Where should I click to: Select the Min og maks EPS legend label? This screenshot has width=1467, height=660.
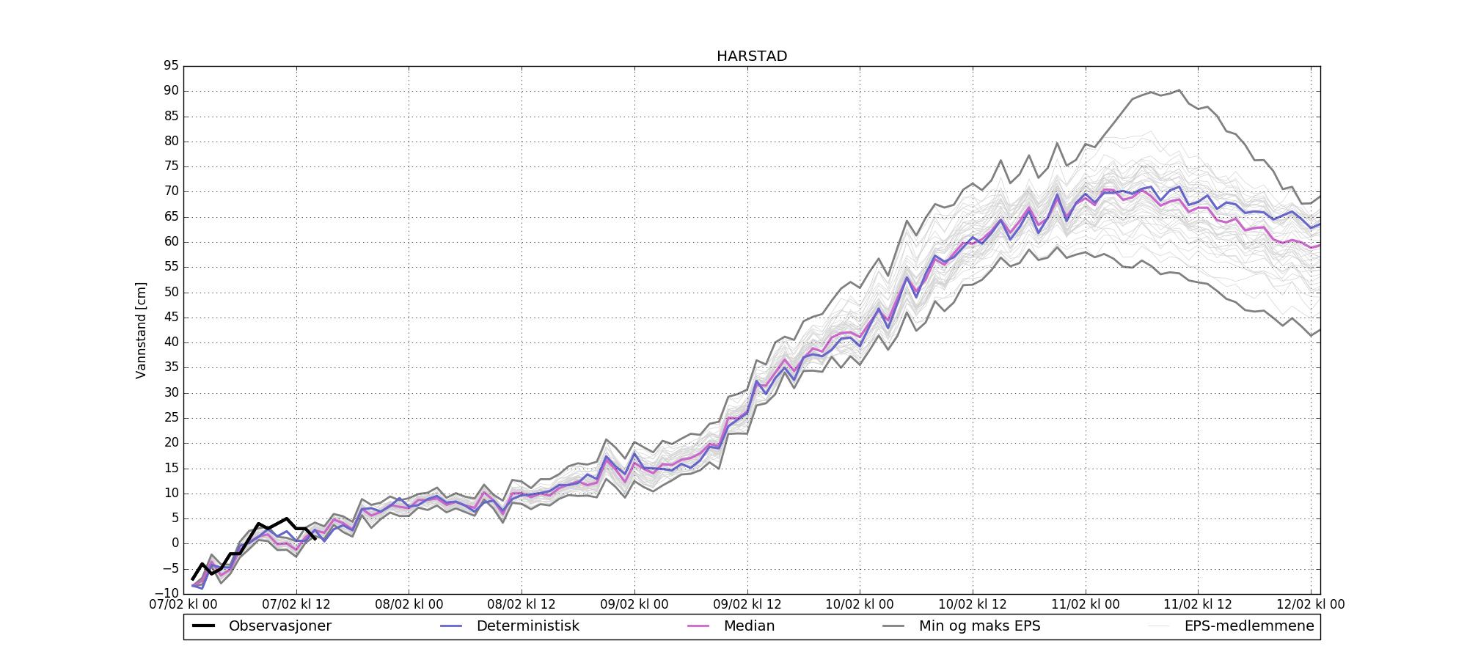coord(979,626)
